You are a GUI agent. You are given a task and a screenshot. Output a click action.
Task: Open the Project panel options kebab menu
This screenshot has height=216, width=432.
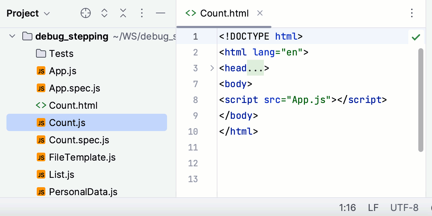coord(142,13)
